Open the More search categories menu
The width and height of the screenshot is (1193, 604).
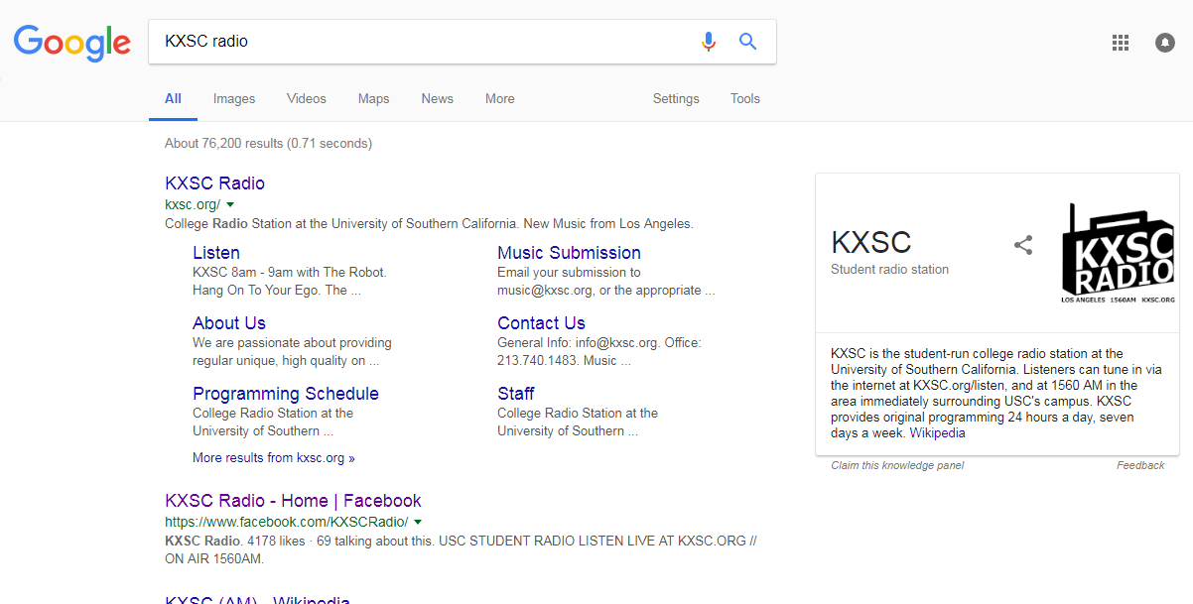pos(500,99)
